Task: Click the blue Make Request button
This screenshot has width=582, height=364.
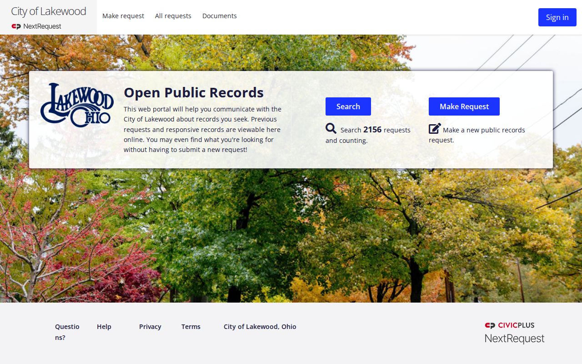Action: pos(464,106)
